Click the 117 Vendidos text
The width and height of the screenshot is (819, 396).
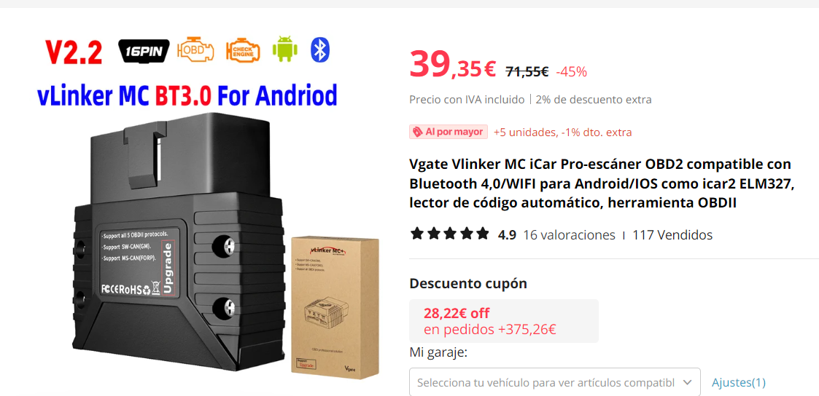[672, 235]
